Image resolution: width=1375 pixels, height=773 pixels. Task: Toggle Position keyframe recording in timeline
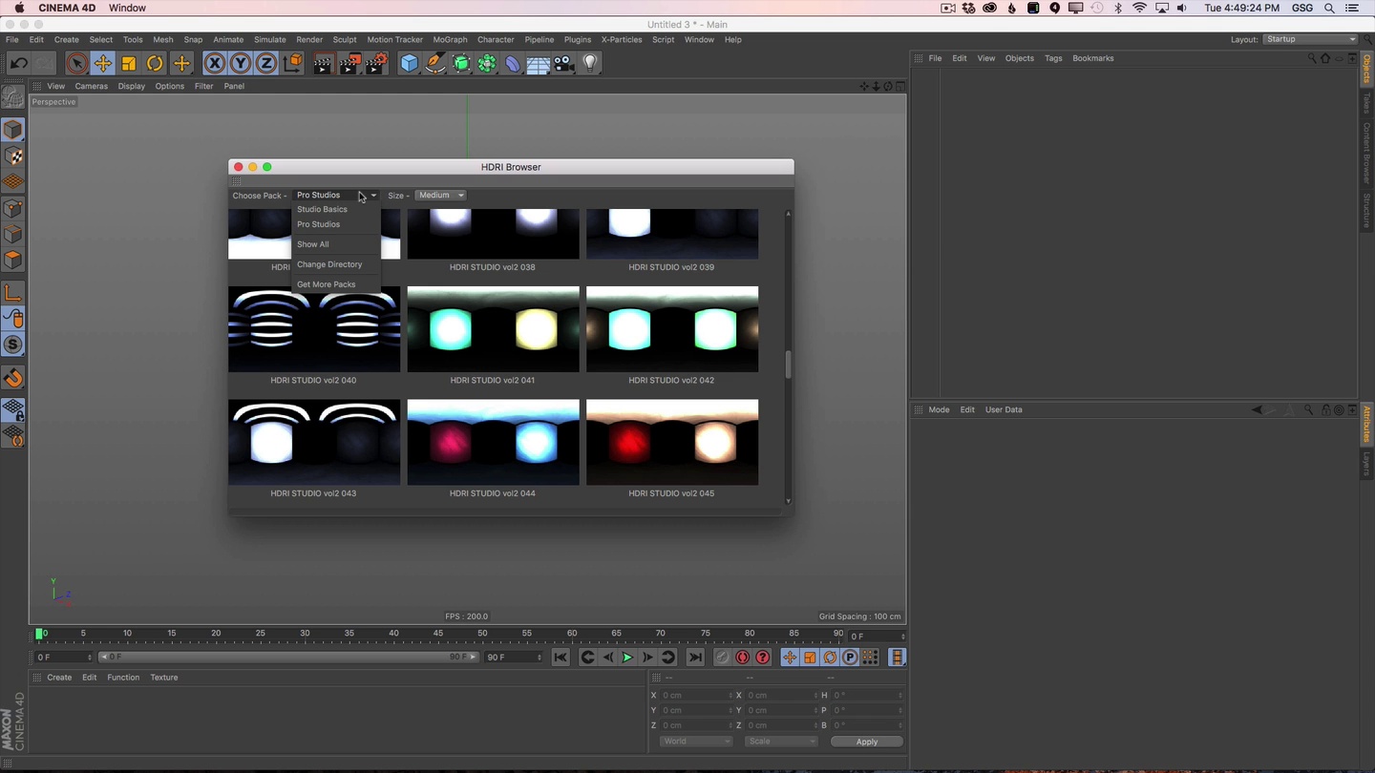790,657
